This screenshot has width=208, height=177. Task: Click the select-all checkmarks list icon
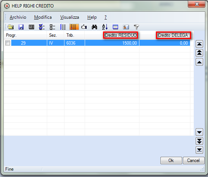(x=42, y=27)
